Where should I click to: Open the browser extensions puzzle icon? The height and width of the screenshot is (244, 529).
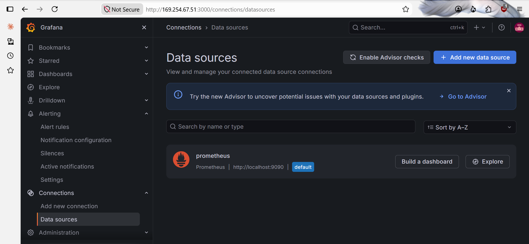(488, 9)
